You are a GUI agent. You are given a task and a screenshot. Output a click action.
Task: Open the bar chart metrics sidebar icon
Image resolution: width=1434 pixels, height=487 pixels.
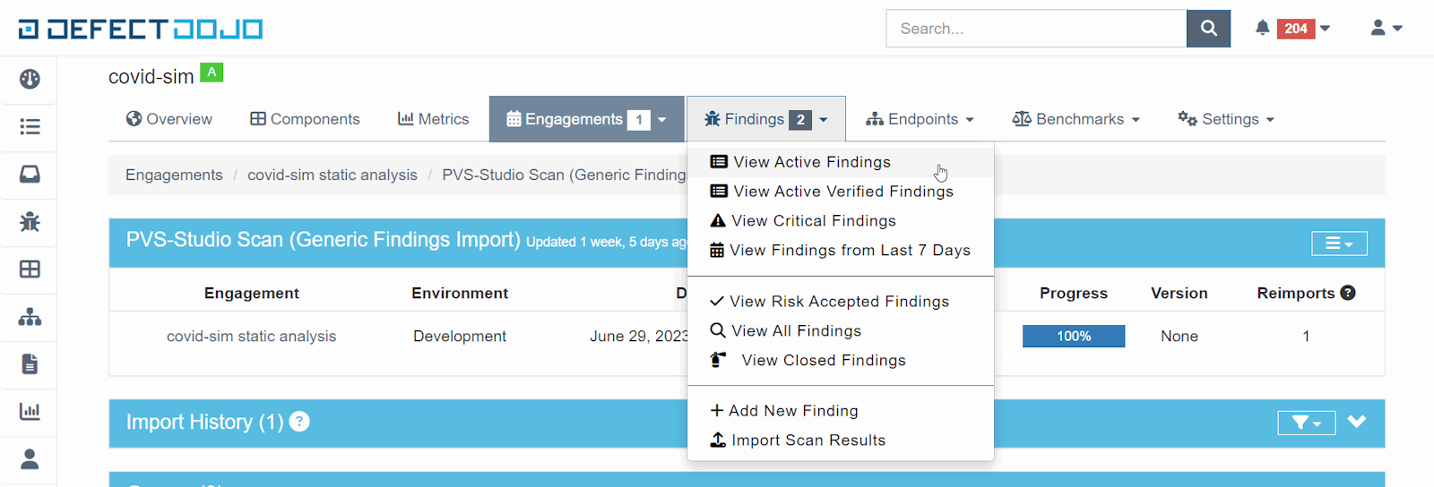(30, 412)
